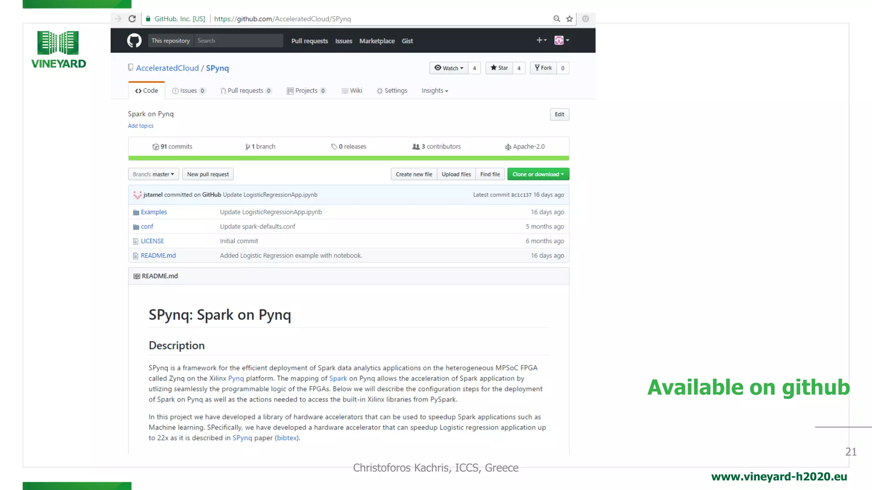Open the Watch dropdown button

tap(449, 68)
